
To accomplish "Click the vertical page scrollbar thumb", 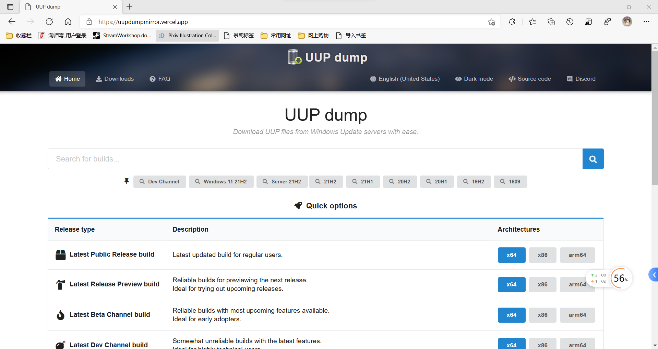I will pos(655,118).
